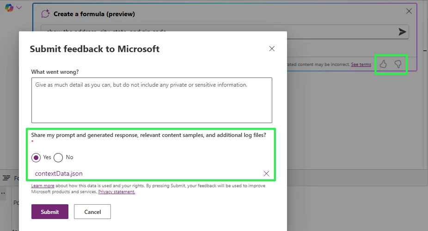Send the formula prompt with arrow icon
The height and width of the screenshot is (231, 428).
[403, 31]
